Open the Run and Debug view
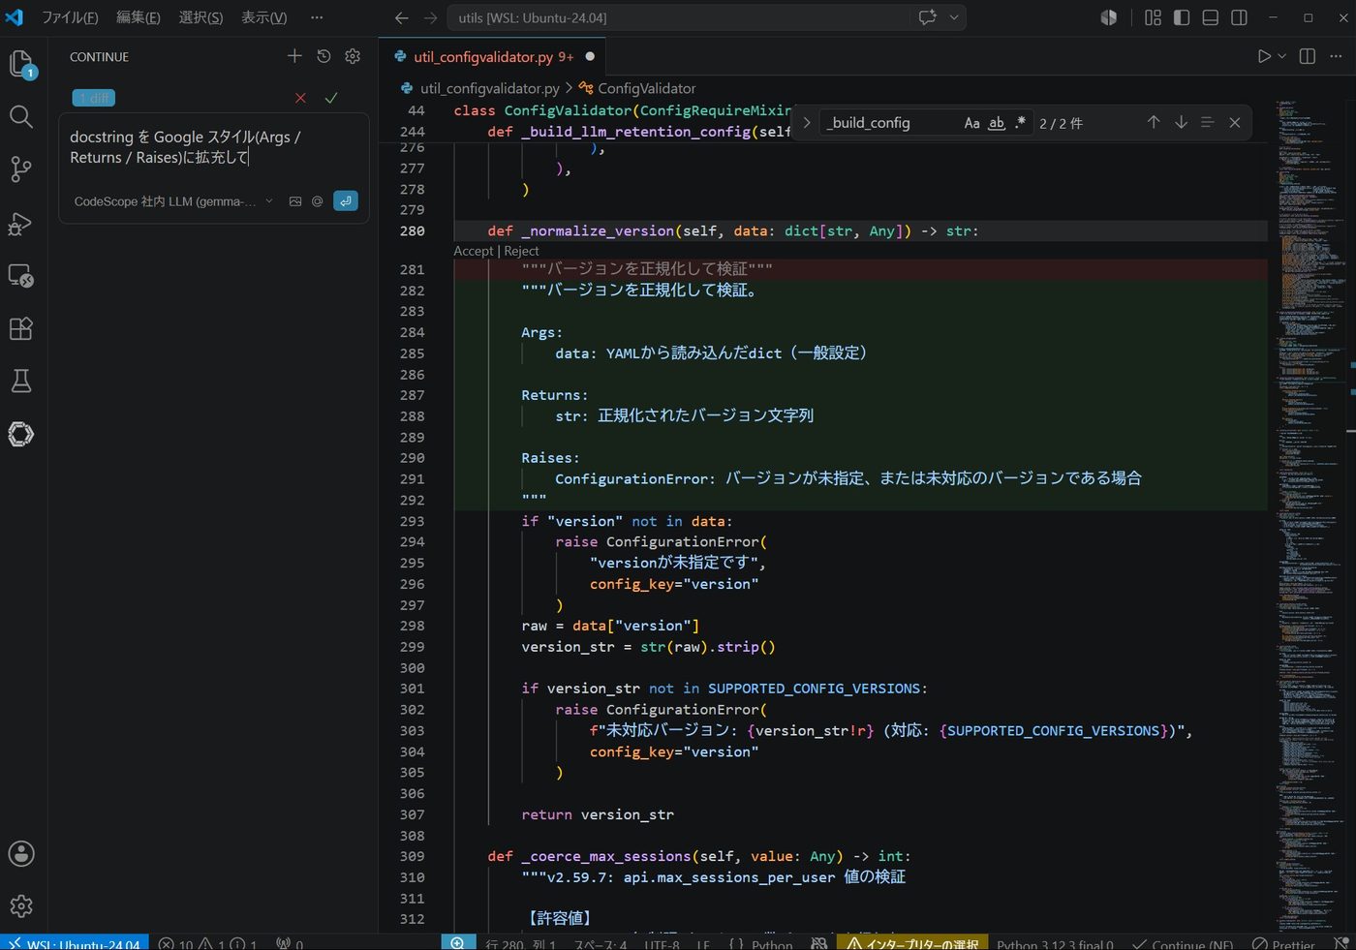 coord(21,223)
